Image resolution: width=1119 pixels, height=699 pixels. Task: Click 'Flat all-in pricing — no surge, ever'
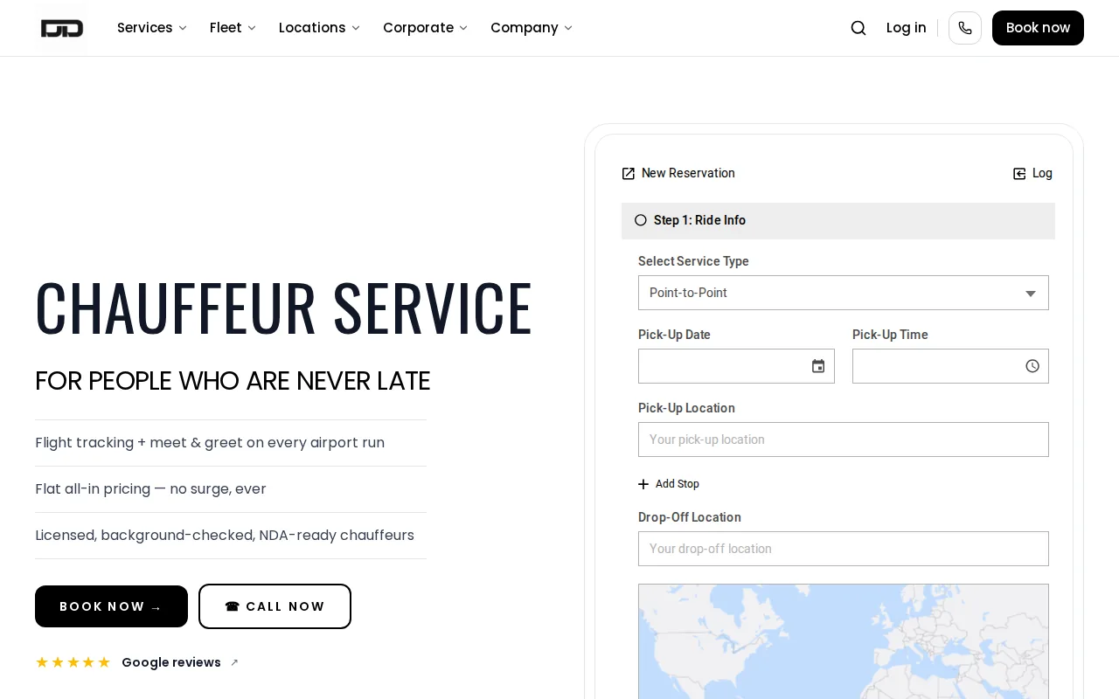pos(150,489)
